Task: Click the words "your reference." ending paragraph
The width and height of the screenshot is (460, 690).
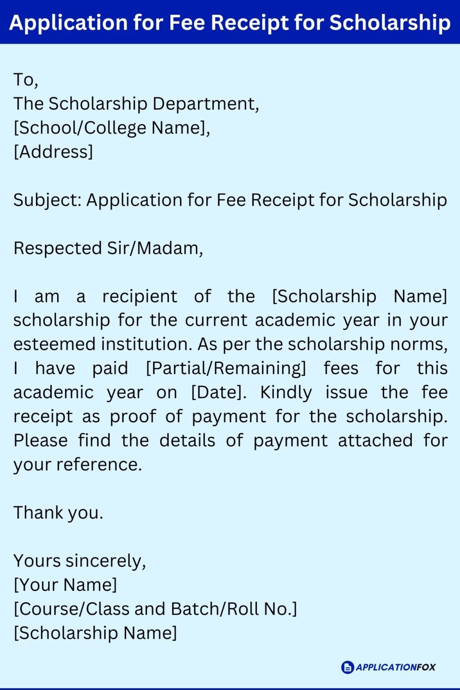Action: coord(77,464)
